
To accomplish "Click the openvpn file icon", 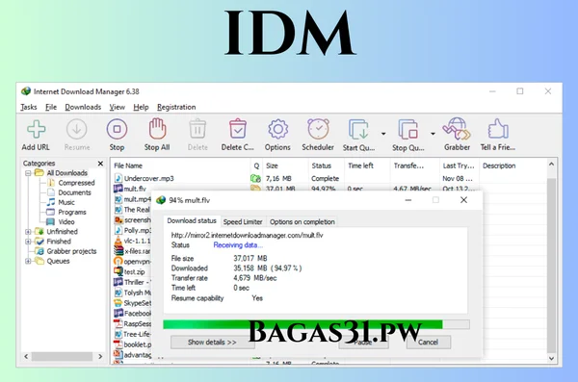I will click(118, 262).
